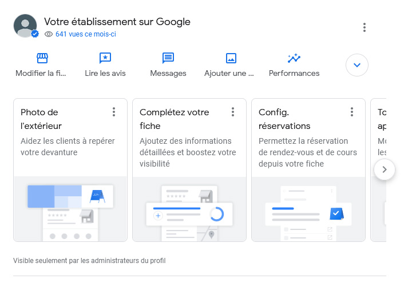Open the 641 vues ce mois-ci link
This screenshot has width=408, height=287.
point(85,34)
